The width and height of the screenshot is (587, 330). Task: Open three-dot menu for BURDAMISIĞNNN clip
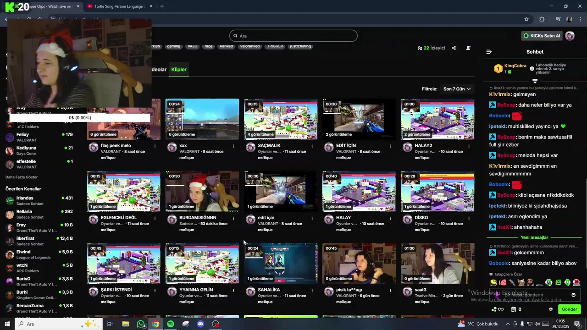(x=233, y=218)
